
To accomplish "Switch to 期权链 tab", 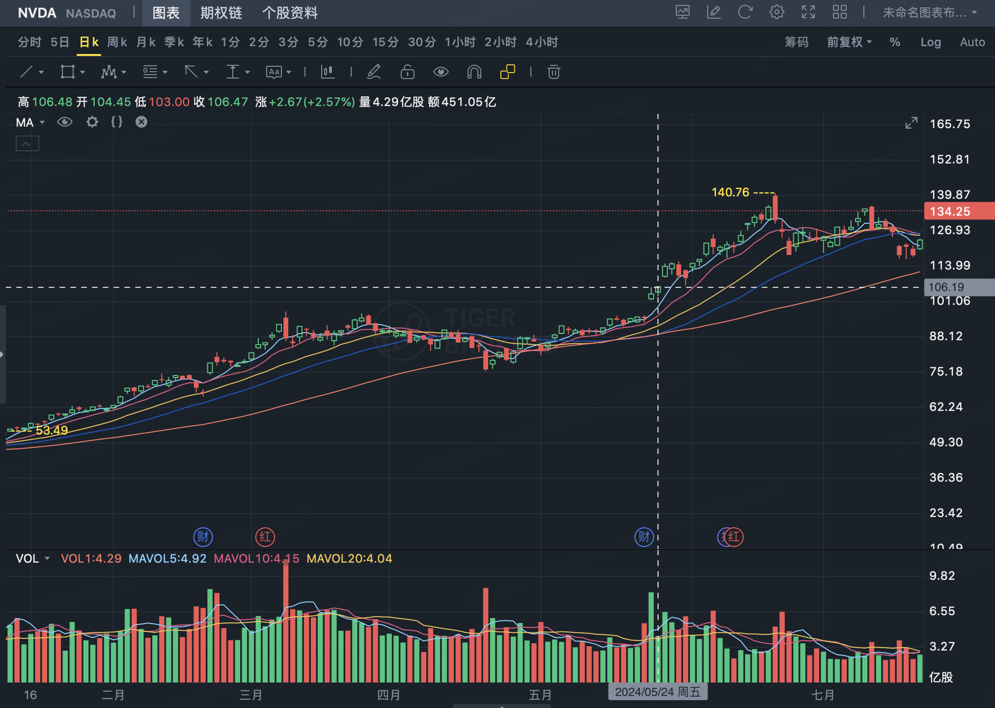I will click(x=221, y=13).
